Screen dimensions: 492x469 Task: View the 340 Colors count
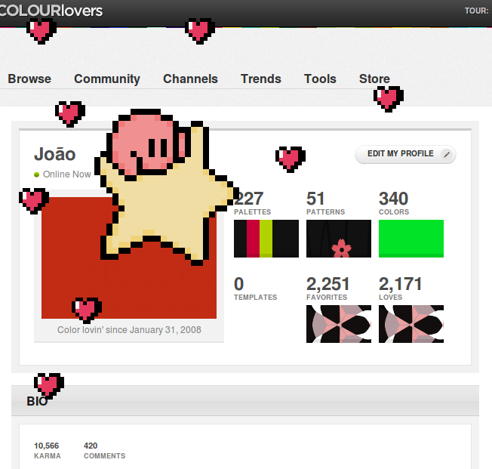tap(393, 198)
